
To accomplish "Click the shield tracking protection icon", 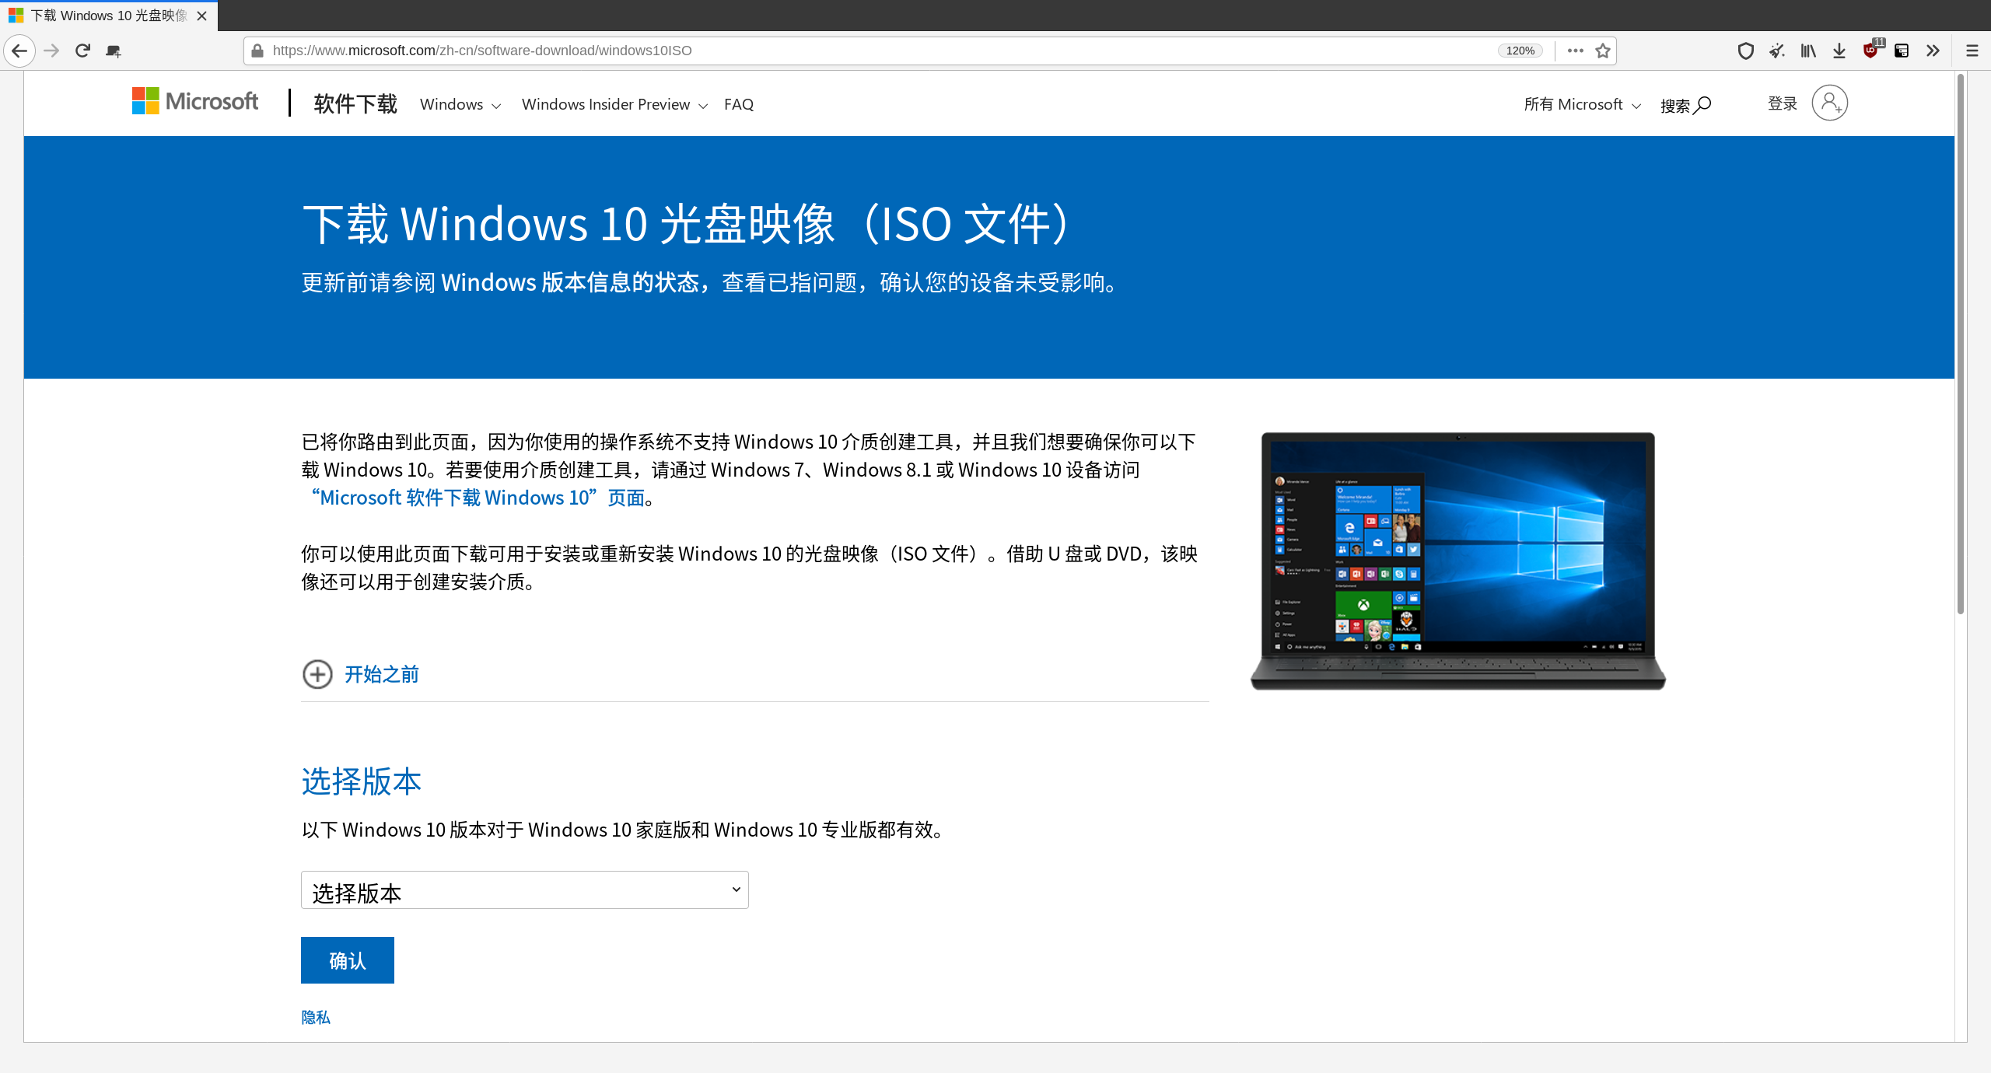I will [x=1746, y=51].
